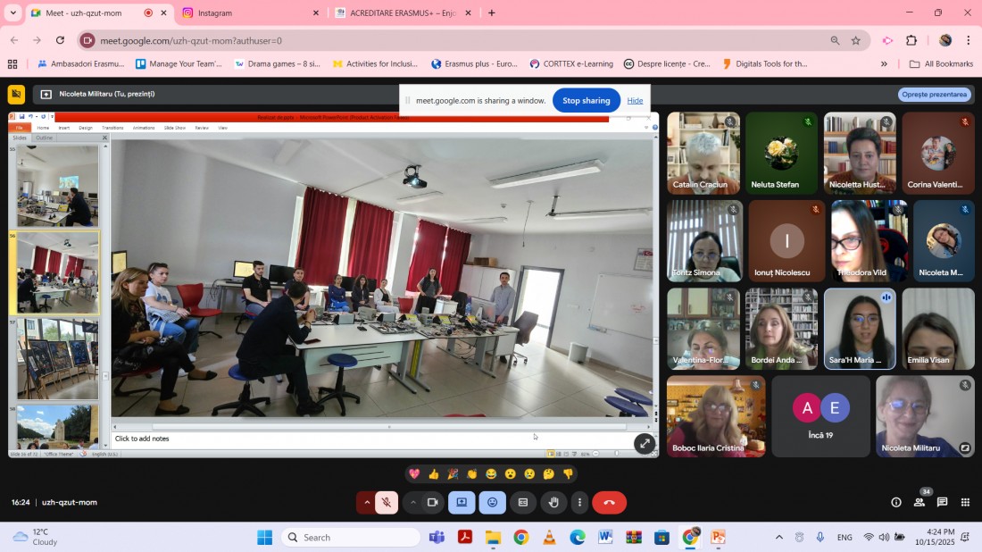Click the Stop sharing button
Viewport: 982px width, 552px height.
point(586,100)
